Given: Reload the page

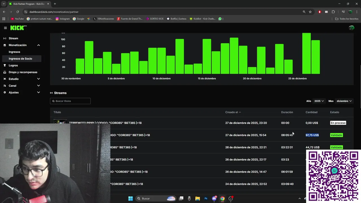Looking at the screenshot, I should click(17, 12).
